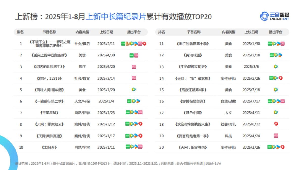This screenshot has height=170, width=303.
Task: Click the Mango TV icon beside 《你好，12315》
Action: click(134, 78)
